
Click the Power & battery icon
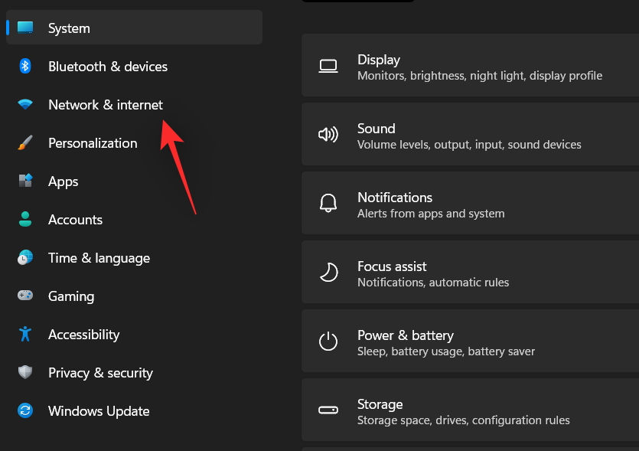[328, 342]
